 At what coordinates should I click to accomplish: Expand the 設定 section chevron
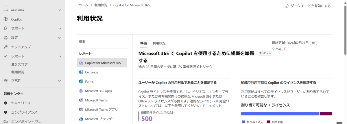(60, 38)
